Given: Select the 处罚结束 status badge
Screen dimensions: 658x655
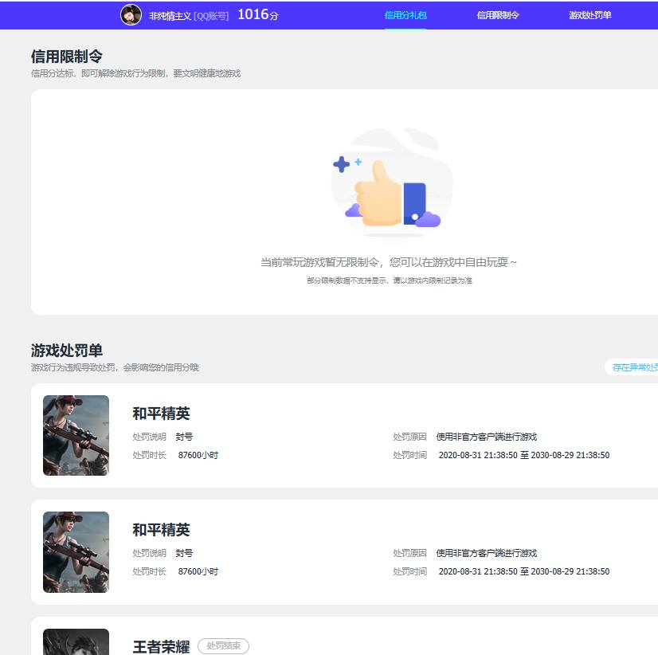Looking at the screenshot, I should (223, 646).
